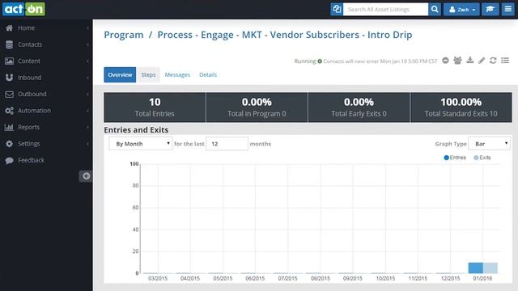Click the program contacts people icon
The width and height of the screenshot is (518, 291).
pos(457,61)
